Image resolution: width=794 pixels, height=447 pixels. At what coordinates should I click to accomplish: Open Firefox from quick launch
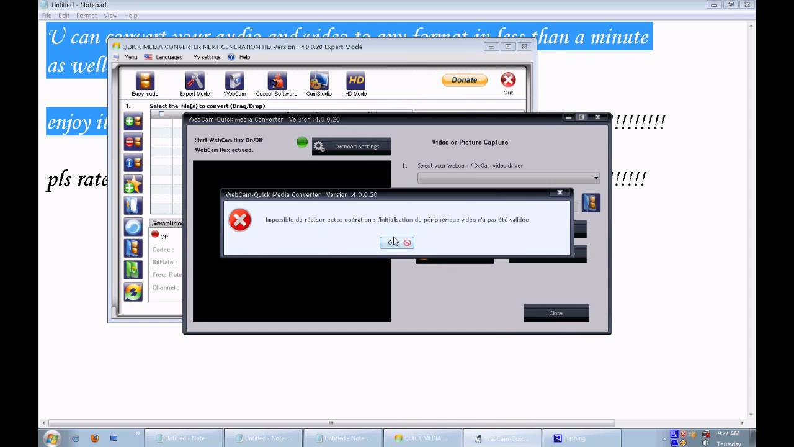tap(94, 438)
